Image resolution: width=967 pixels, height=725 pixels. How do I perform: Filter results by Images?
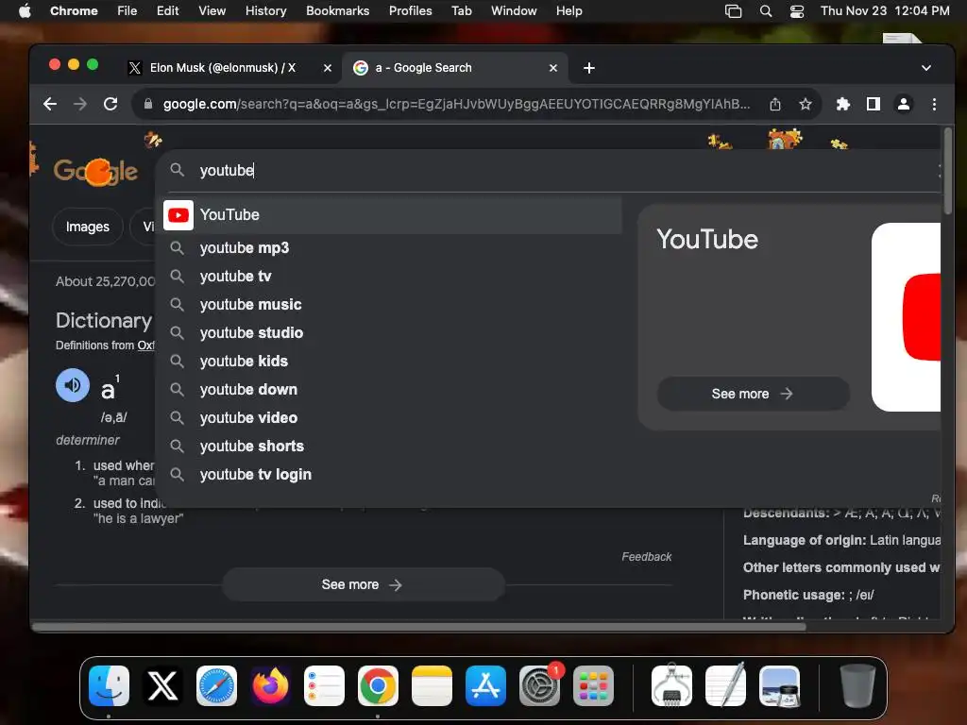pyautogui.click(x=88, y=227)
